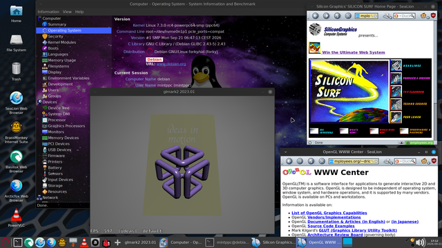Click the Memory Usage icon
The width and height of the screenshot is (442, 248).
point(44,60)
